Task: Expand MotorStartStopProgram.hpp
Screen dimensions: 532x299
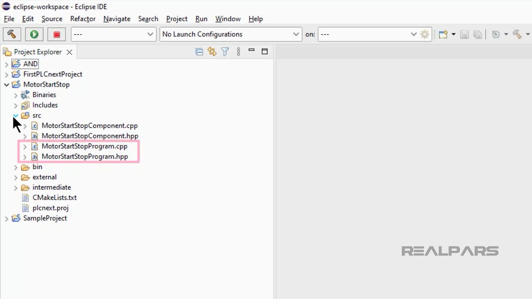Action: pyautogui.click(x=25, y=157)
